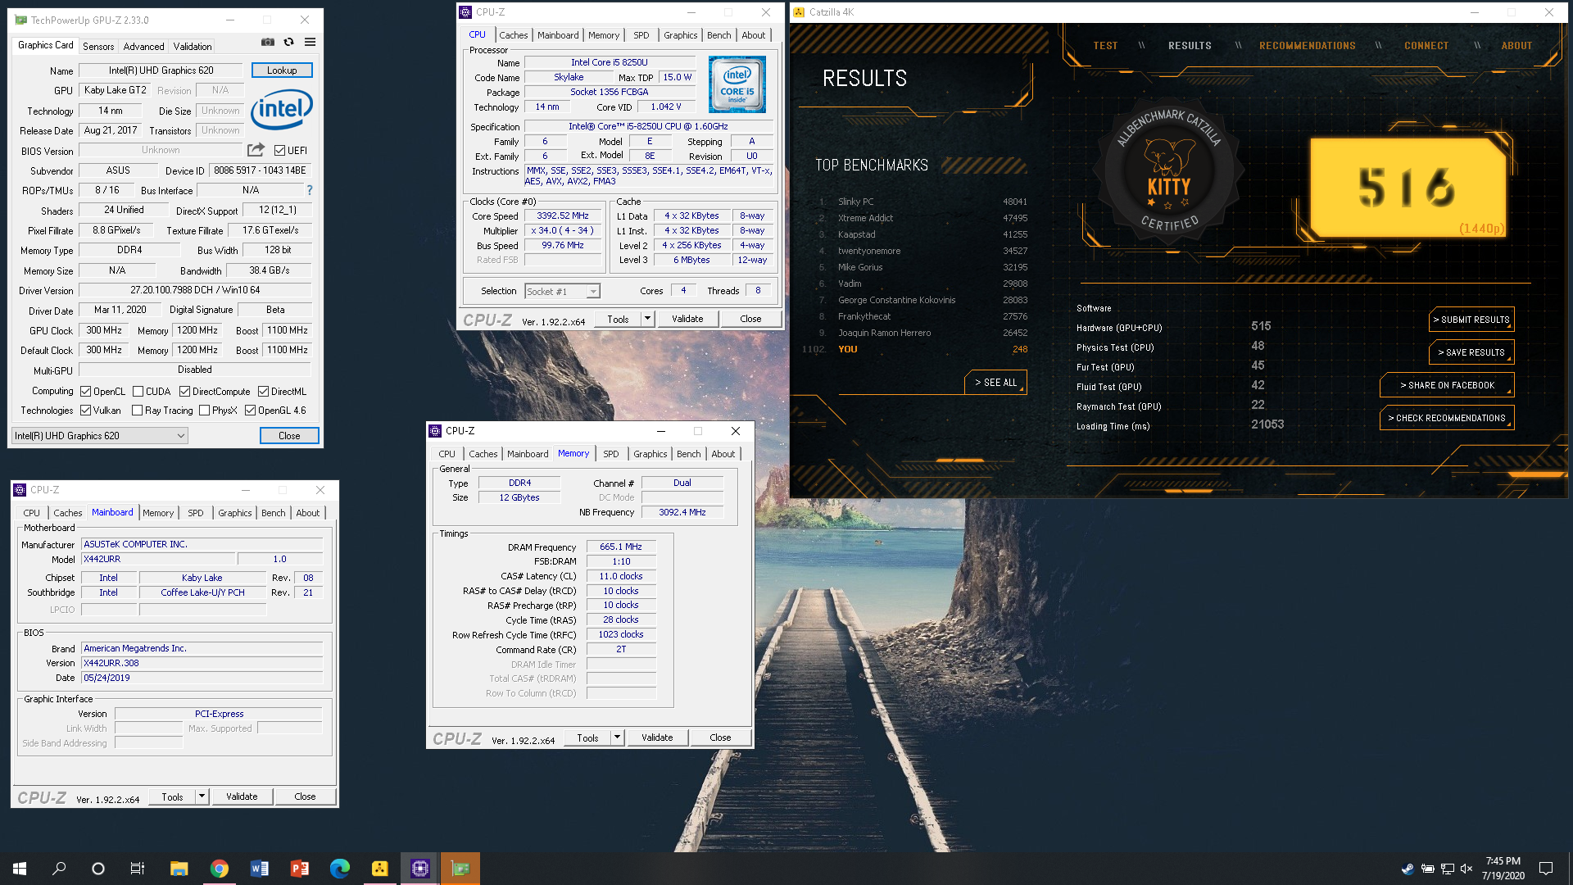Click the Device ID field in GPU-Z
Viewport: 1573px width, 885px height.
click(260, 170)
